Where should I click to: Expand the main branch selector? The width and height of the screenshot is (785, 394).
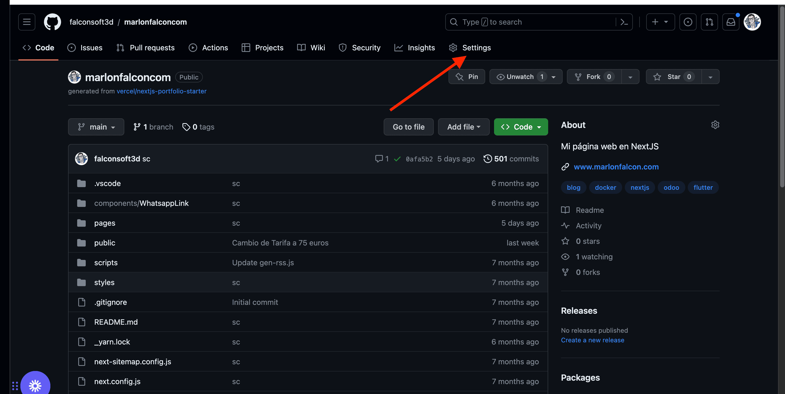point(96,127)
